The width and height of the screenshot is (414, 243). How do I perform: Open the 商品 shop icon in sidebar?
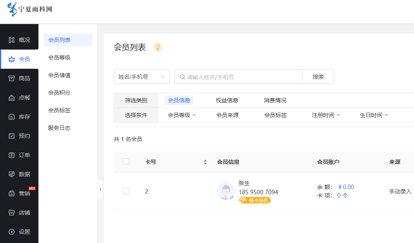click(12, 78)
